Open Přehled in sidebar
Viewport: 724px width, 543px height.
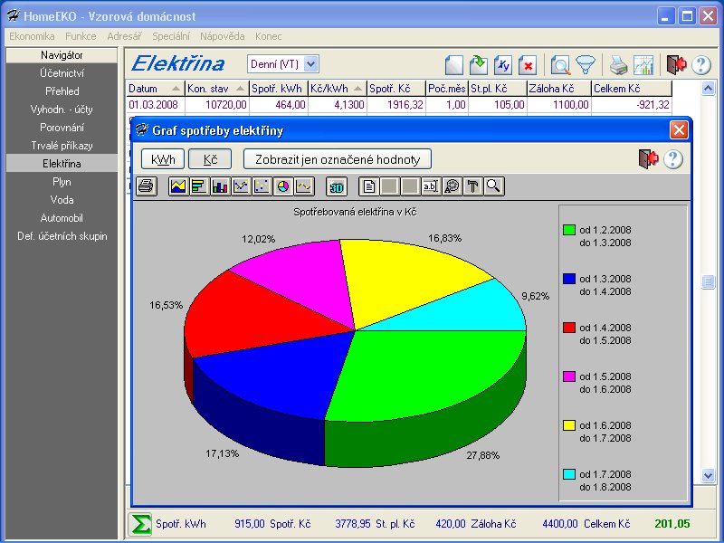point(62,91)
